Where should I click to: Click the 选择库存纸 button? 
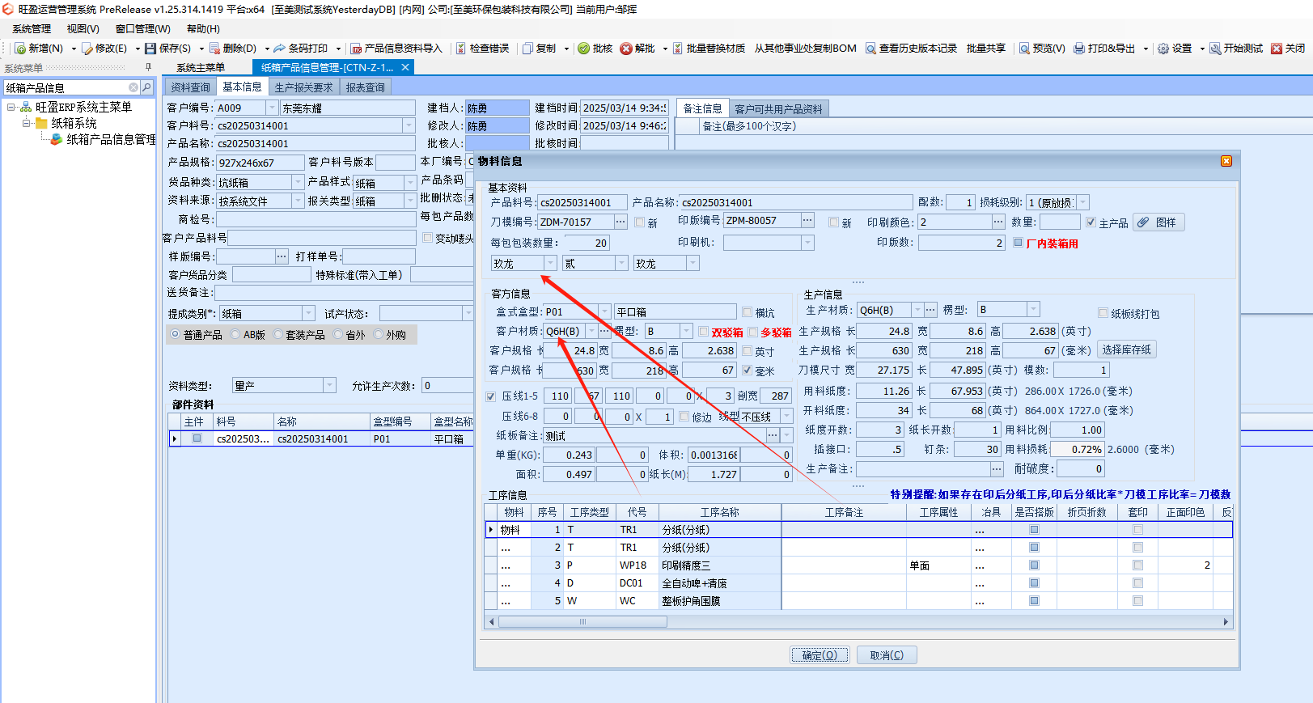coord(1127,349)
